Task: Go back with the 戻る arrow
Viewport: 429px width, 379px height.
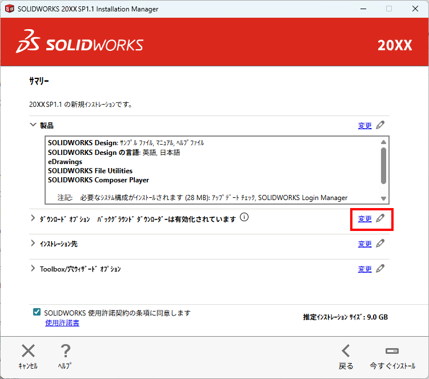Action: point(346,351)
